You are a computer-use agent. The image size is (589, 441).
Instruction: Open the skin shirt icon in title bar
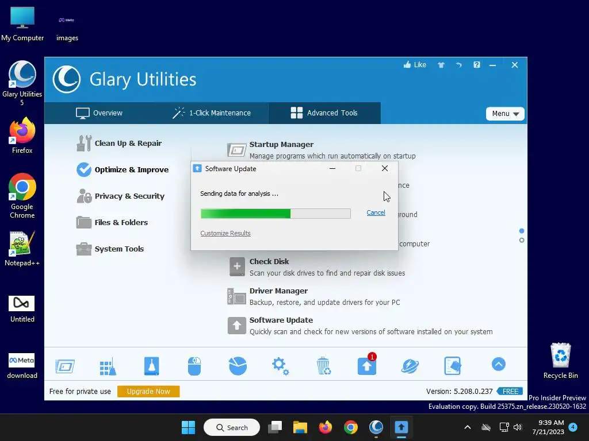441,65
